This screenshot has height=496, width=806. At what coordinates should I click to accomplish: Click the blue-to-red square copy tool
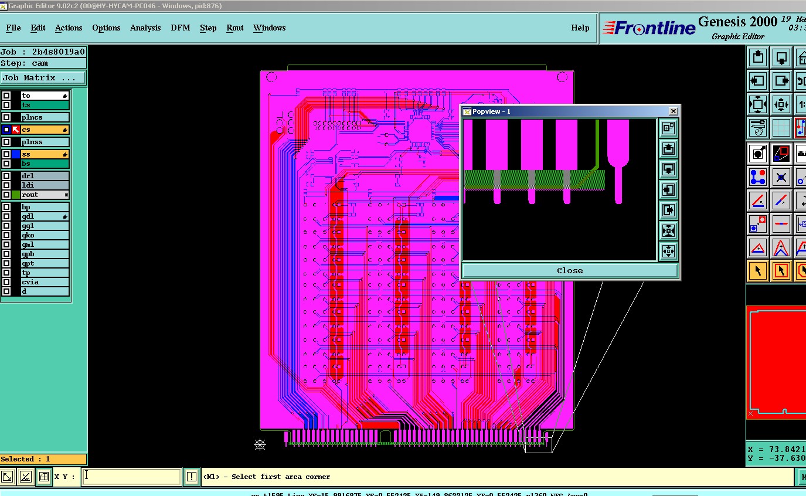pos(758,224)
